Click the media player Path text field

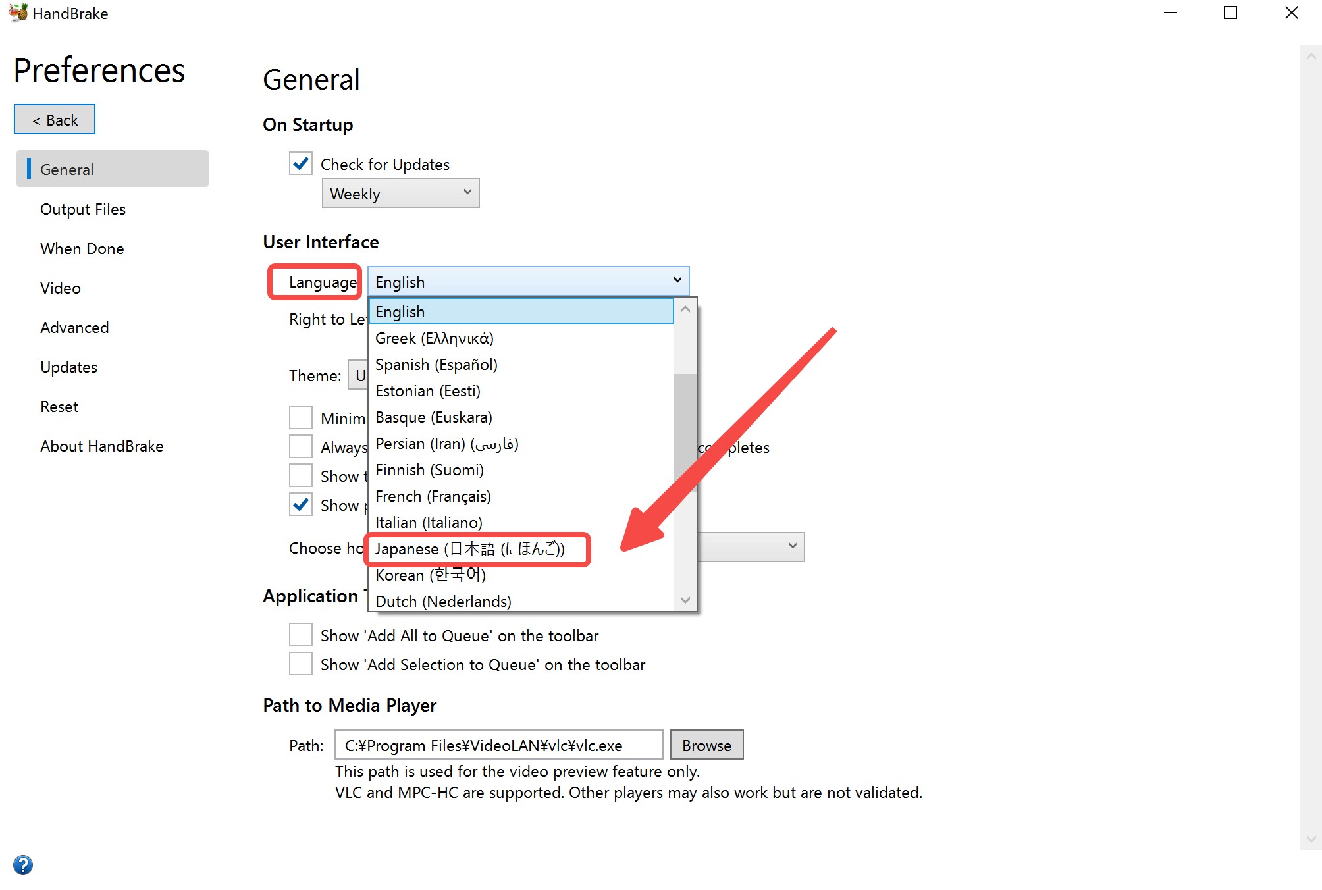coord(498,745)
